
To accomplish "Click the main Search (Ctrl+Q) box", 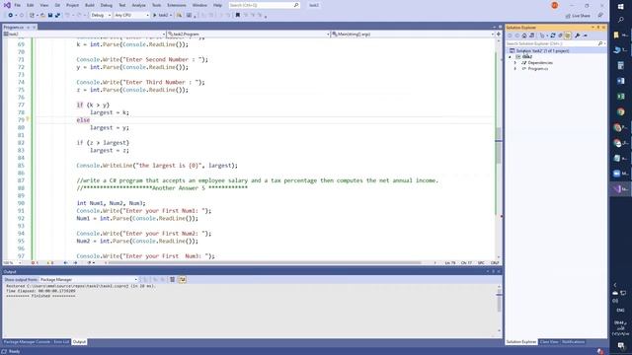I will click(x=264, y=5).
